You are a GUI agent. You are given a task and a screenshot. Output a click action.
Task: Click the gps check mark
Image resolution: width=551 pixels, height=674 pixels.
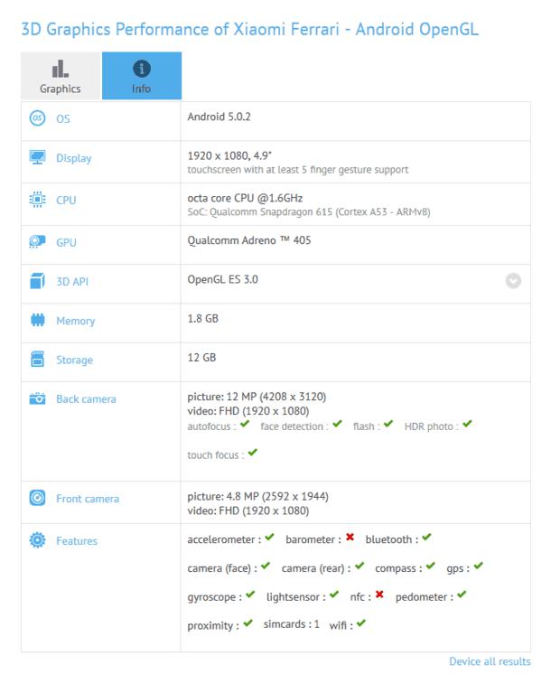479,566
